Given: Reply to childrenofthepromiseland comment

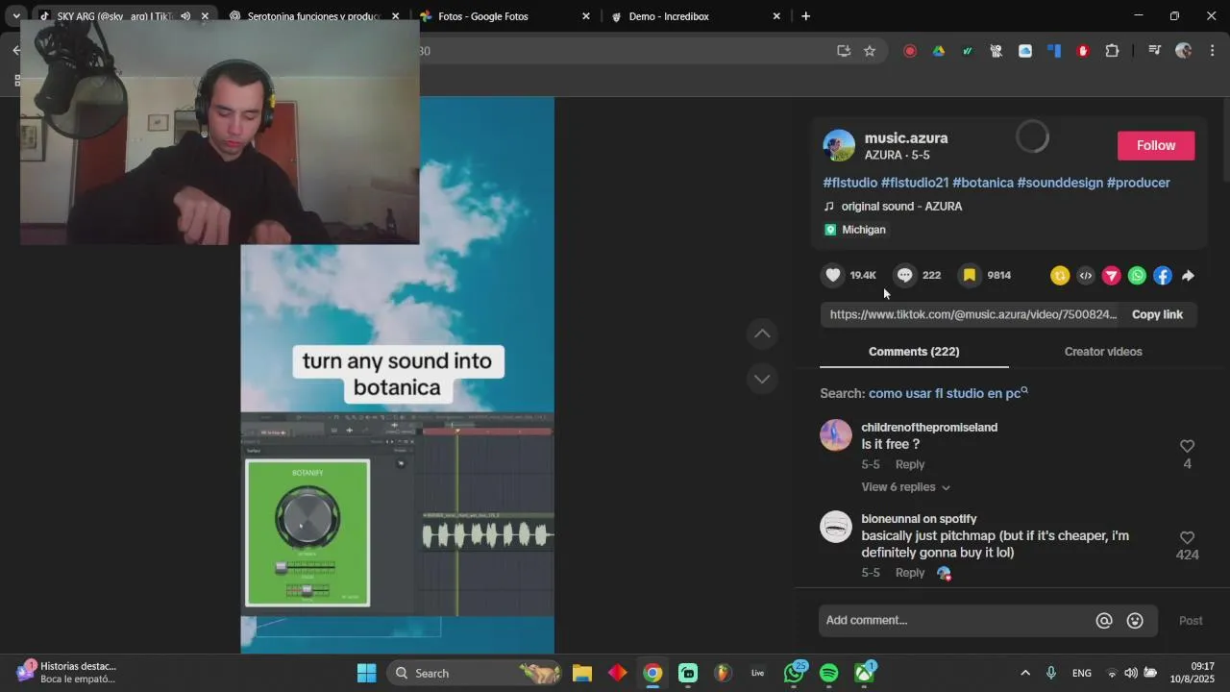Looking at the screenshot, I should 910,464.
